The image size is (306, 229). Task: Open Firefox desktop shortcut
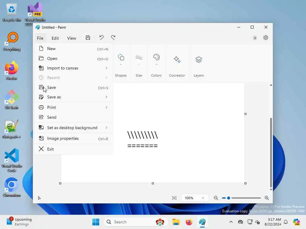pyautogui.click(x=12, y=70)
